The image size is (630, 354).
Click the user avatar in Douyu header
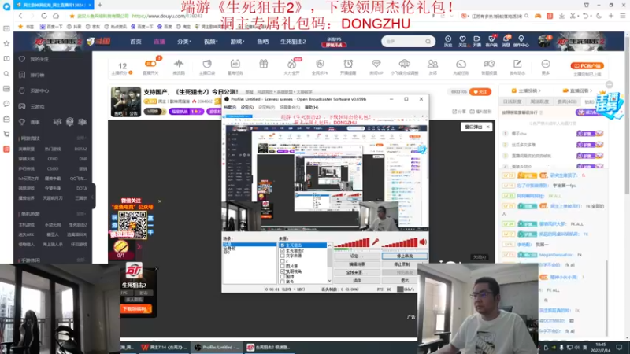tap(545, 41)
